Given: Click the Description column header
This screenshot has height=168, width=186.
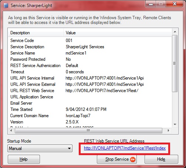Looking at the screenshot, I should 36,33.
